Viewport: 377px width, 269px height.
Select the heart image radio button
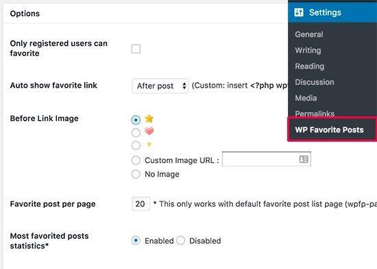pyautogui.click(x=136, y=132)
